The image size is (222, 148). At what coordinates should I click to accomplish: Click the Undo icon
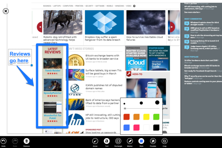tap(3, 141)
